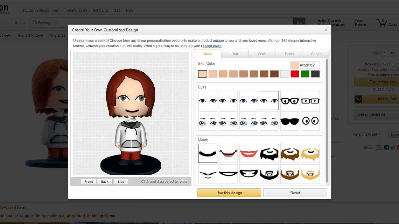This screenshot has height=224, width=399.
Task: Switch to the Side view of the figure
Action: [121, 181]
